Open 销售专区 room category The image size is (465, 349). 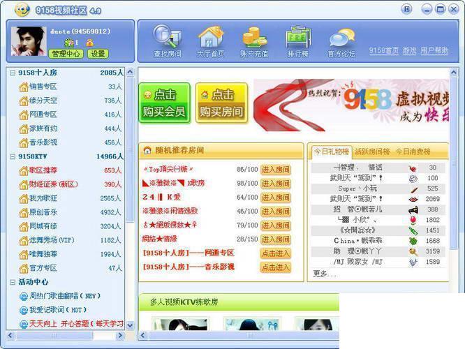(x=43, y=87)
